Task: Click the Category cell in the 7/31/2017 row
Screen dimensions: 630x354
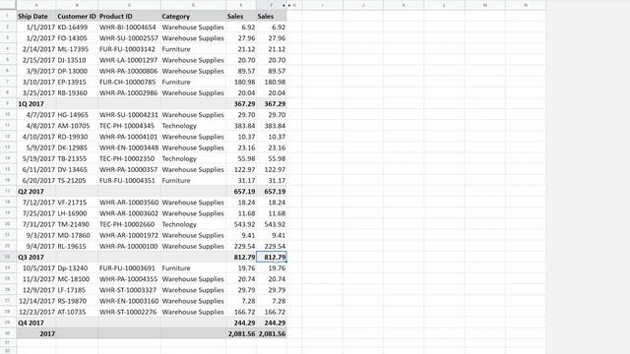Action: click(193, 224)
